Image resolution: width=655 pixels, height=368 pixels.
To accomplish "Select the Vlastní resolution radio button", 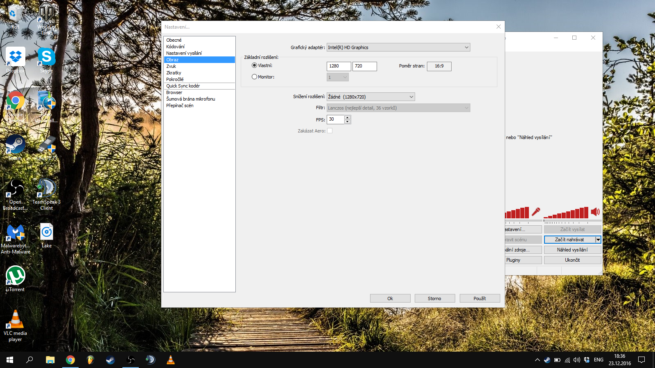I will [x=254, y=65].
